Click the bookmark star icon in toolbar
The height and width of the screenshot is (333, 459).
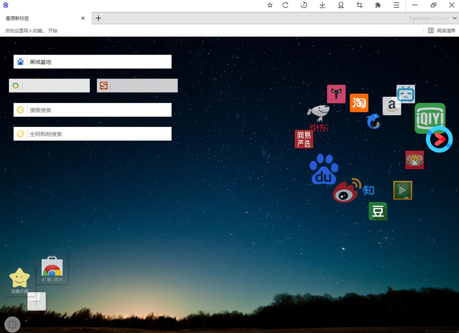[270, 5]
